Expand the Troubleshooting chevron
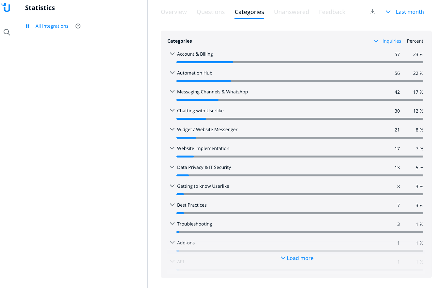 point(172,224)
